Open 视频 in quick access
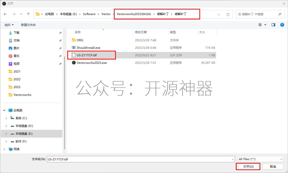The width and height of the screenshot is (288, 173). 17,64
